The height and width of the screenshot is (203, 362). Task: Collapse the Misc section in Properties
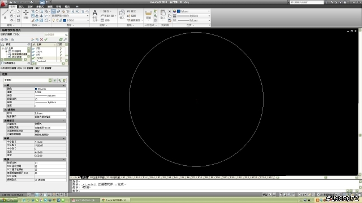click(x=64, y=160)
